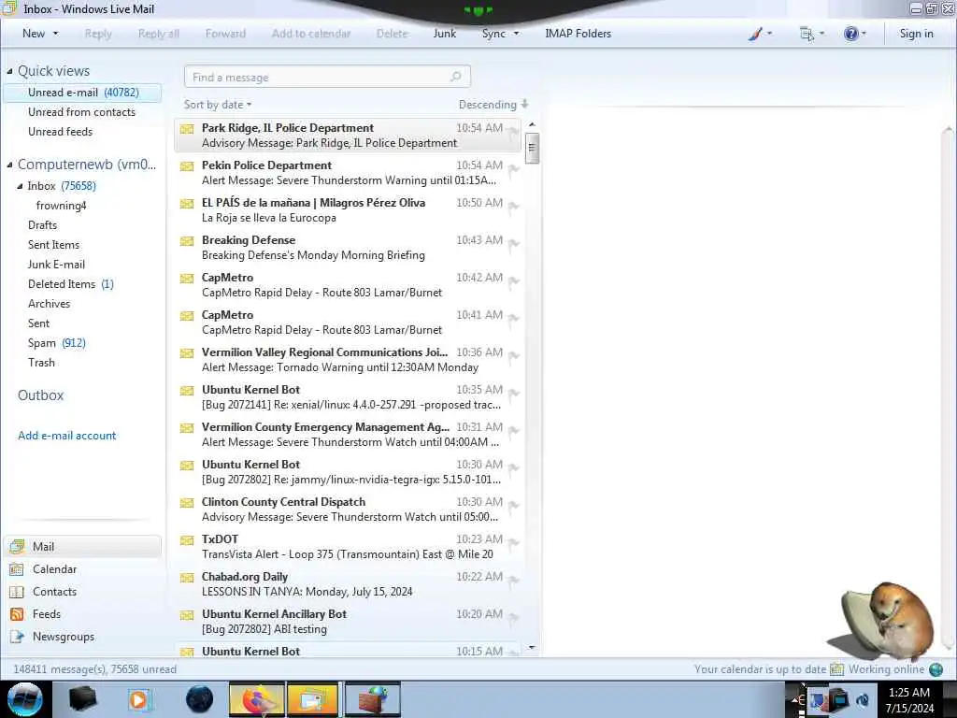Collapse the Quick views section

[9, 71]
